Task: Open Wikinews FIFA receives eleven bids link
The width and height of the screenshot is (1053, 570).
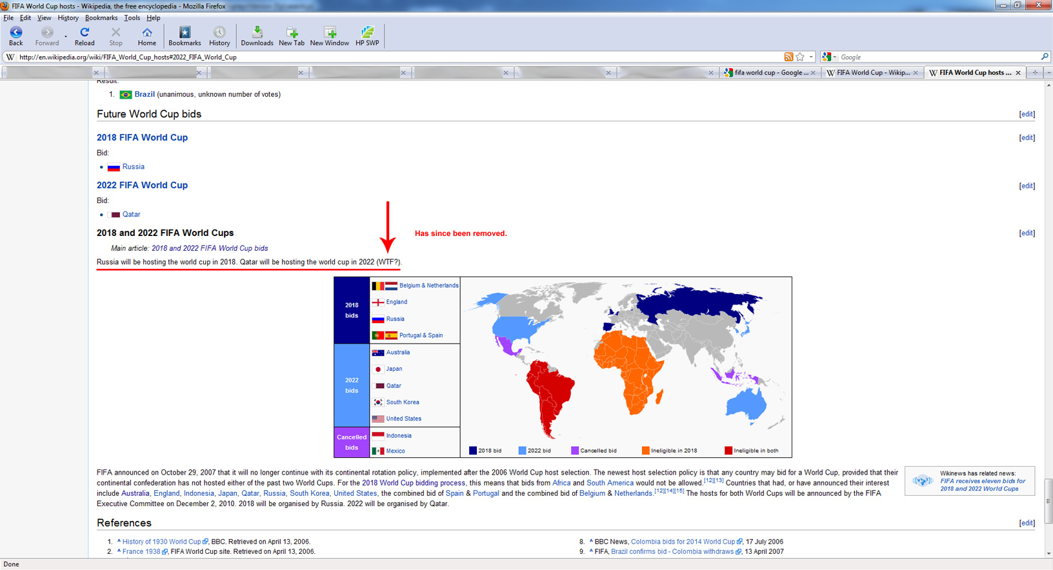Action: (982, 485)
